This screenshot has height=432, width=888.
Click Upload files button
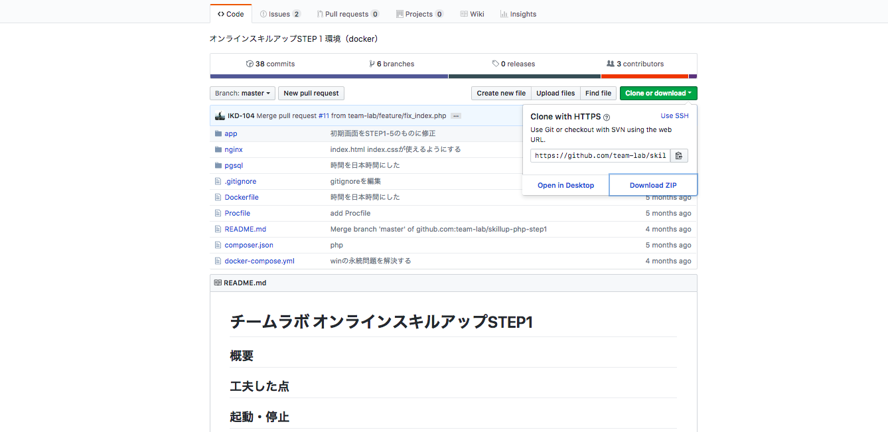555,94
